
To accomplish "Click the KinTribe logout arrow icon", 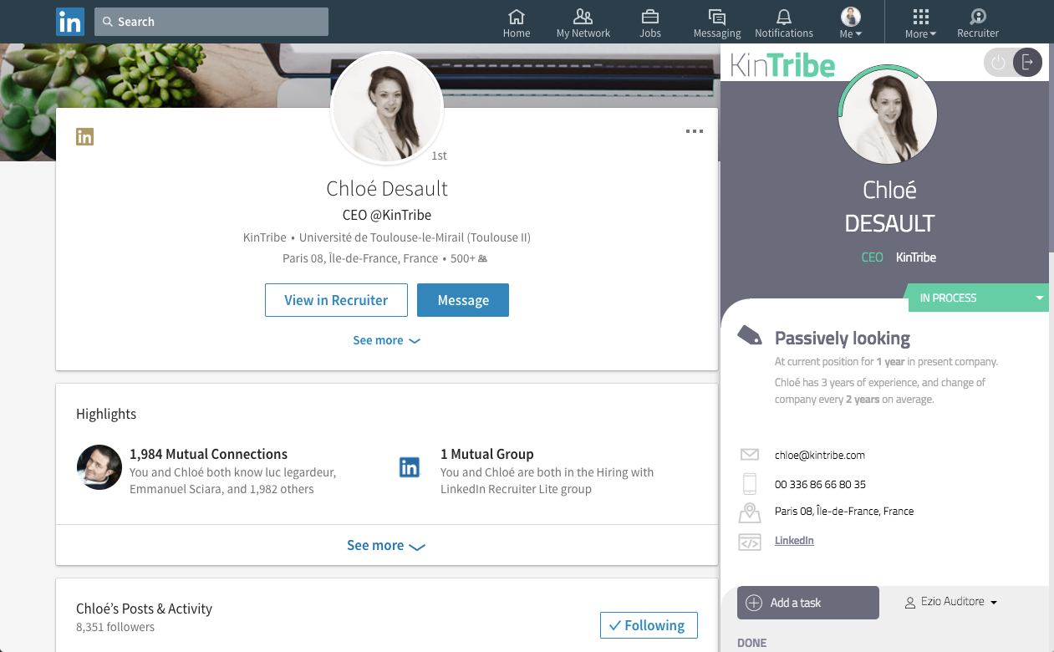I will [x=1028, y=63].
